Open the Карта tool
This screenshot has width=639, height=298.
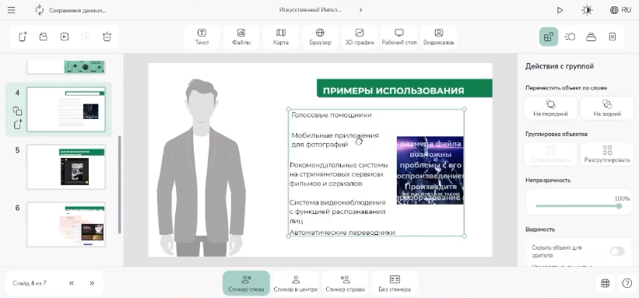(x=281, y=37)
